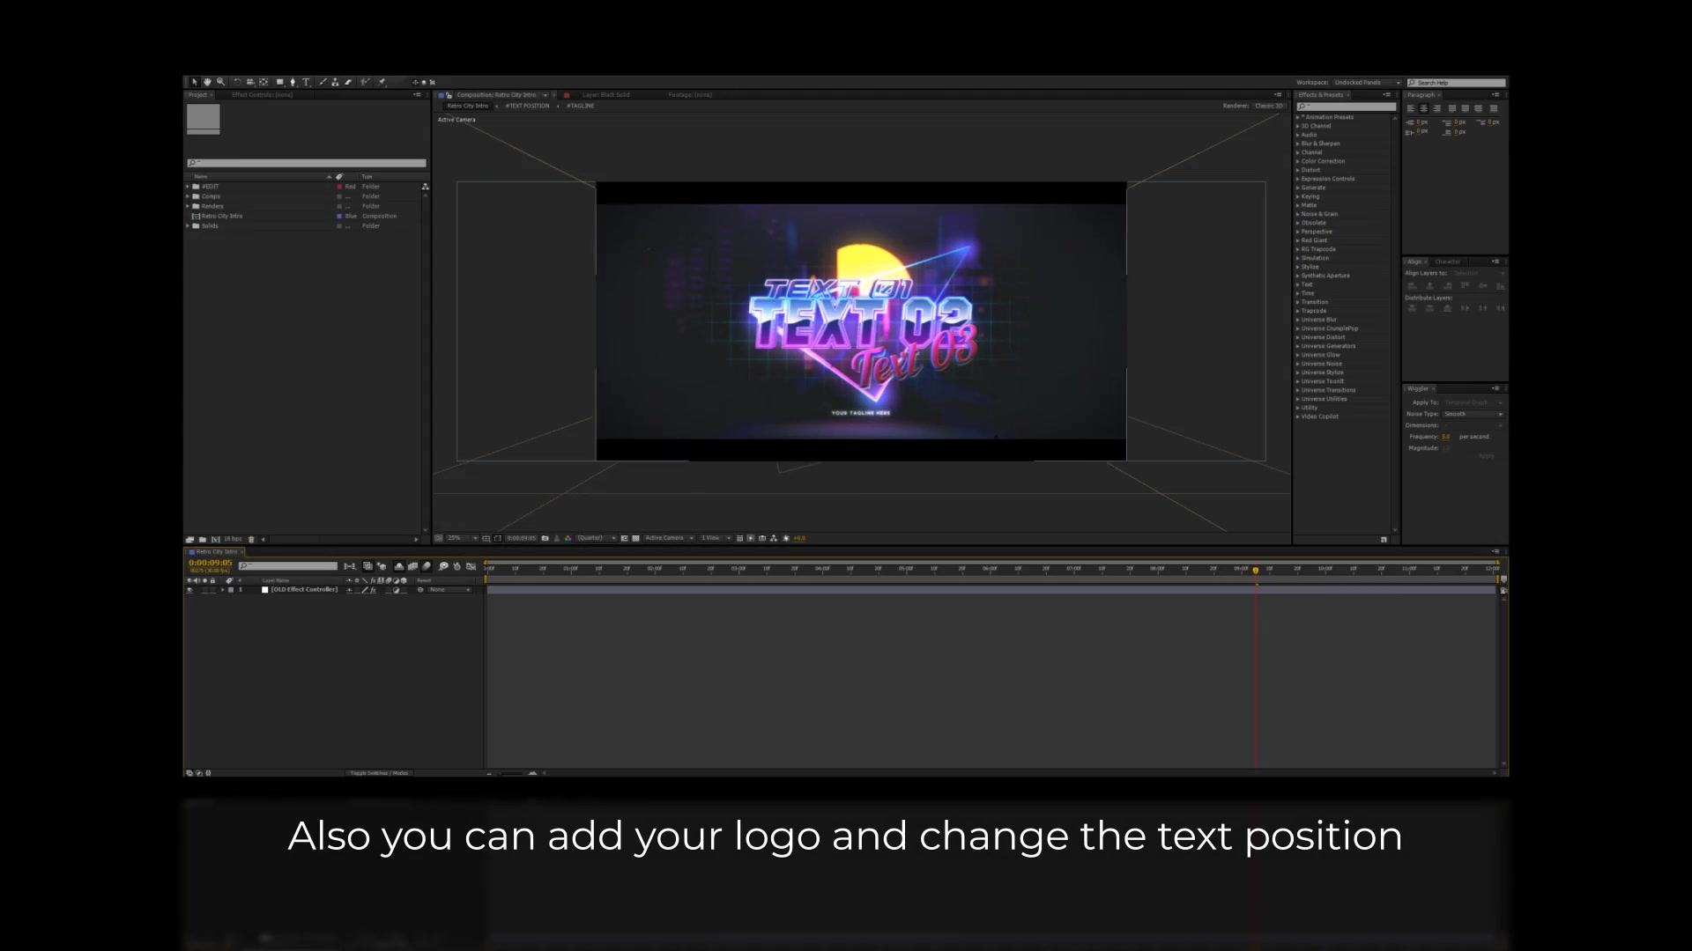
Task: Switch to the Project panel tab
Action: coord(198,95)
